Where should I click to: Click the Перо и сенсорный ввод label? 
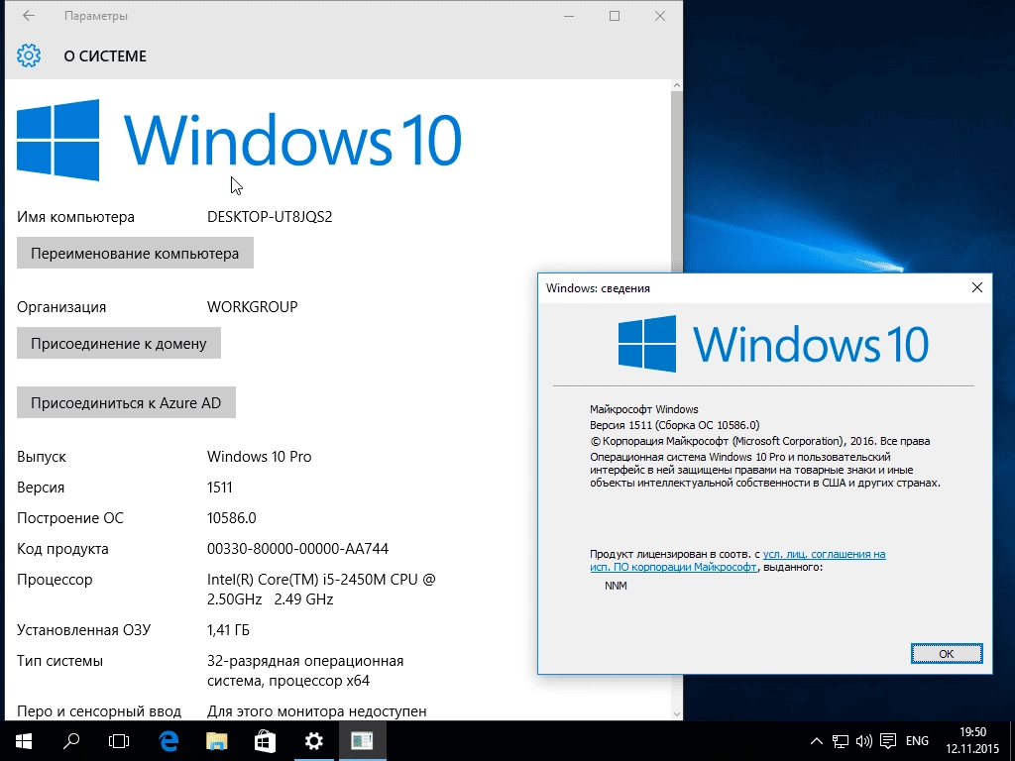click(99, 711)
